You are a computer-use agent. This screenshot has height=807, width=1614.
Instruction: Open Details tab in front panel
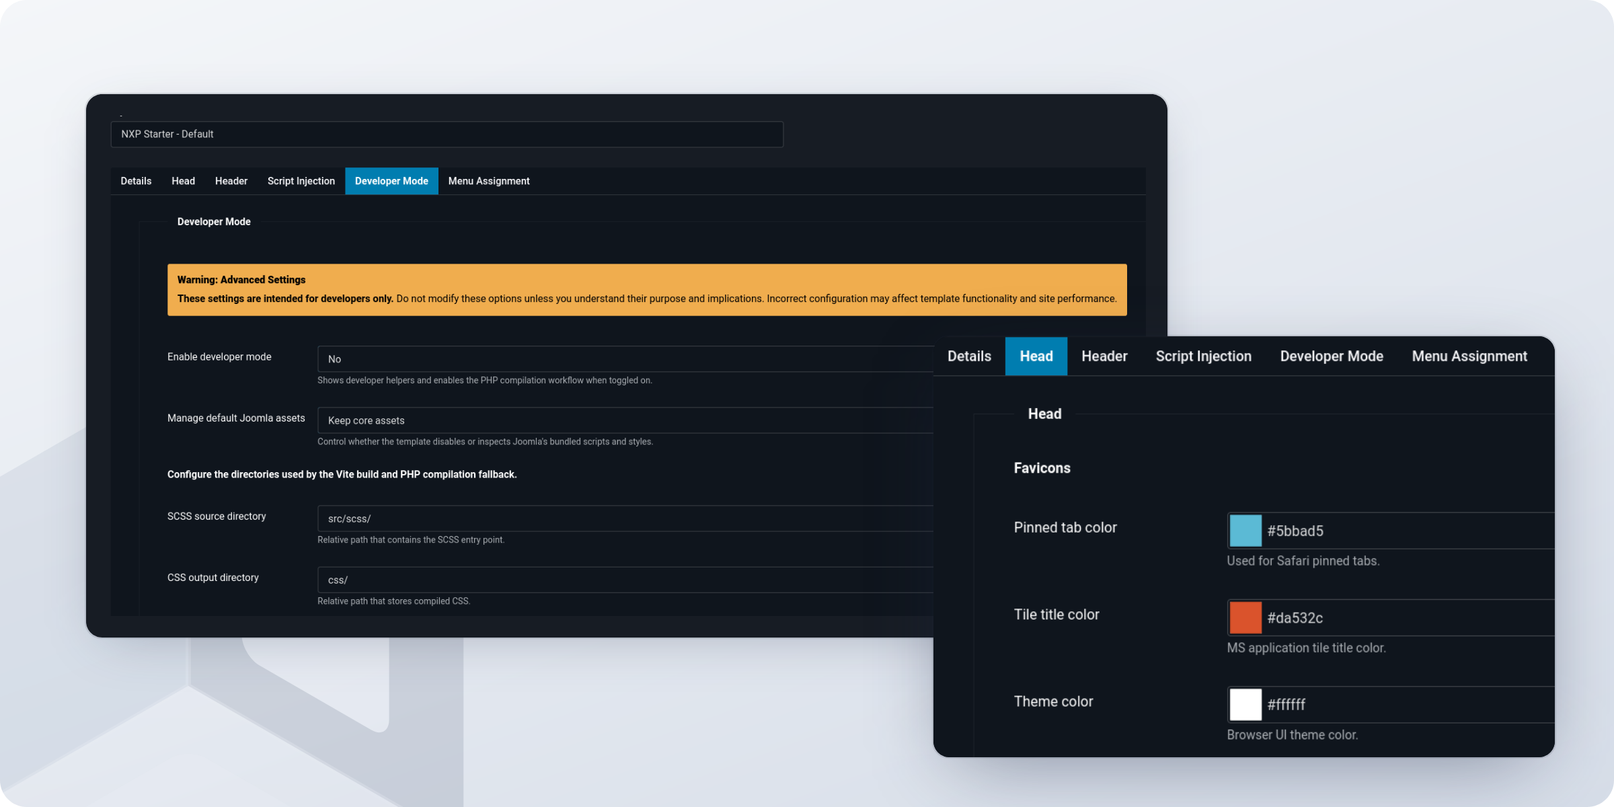click(969, 356)
